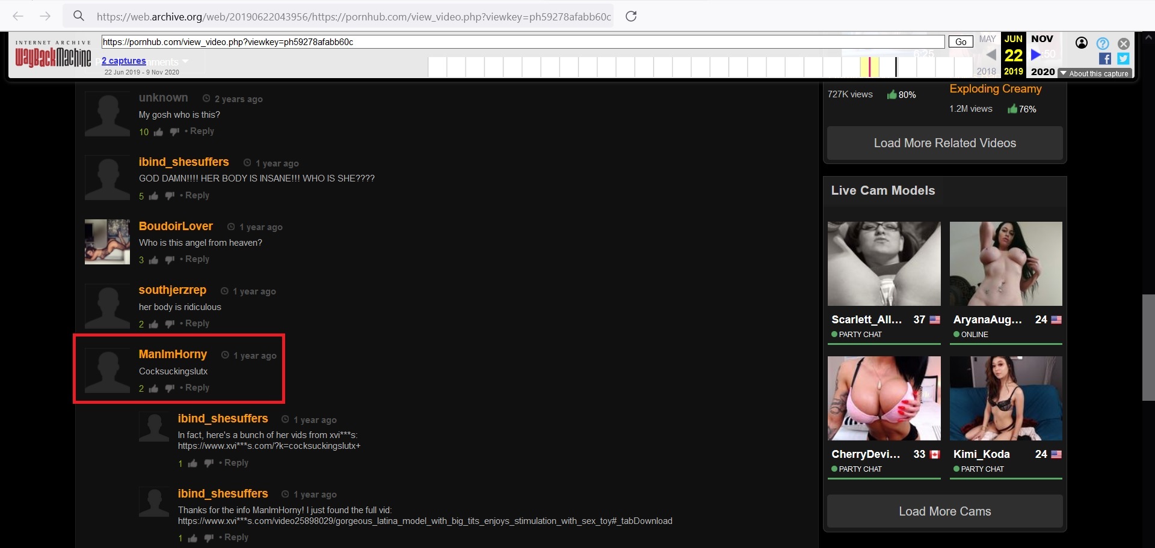Reply to BoudoirLover's comment
Image resolution: width=1155 pixels, height=548 pixels.
tap(197, 259)
